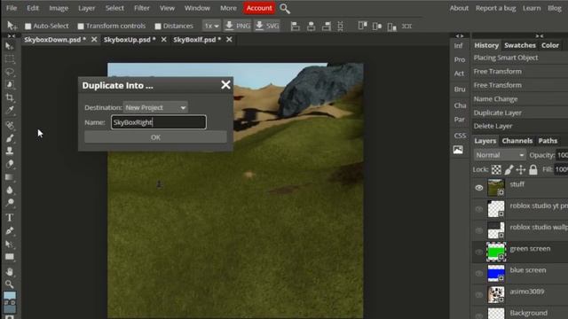The width and height of the screenshot is (568, 319).
Task: Open the Report a bug link
Action: 495,8
